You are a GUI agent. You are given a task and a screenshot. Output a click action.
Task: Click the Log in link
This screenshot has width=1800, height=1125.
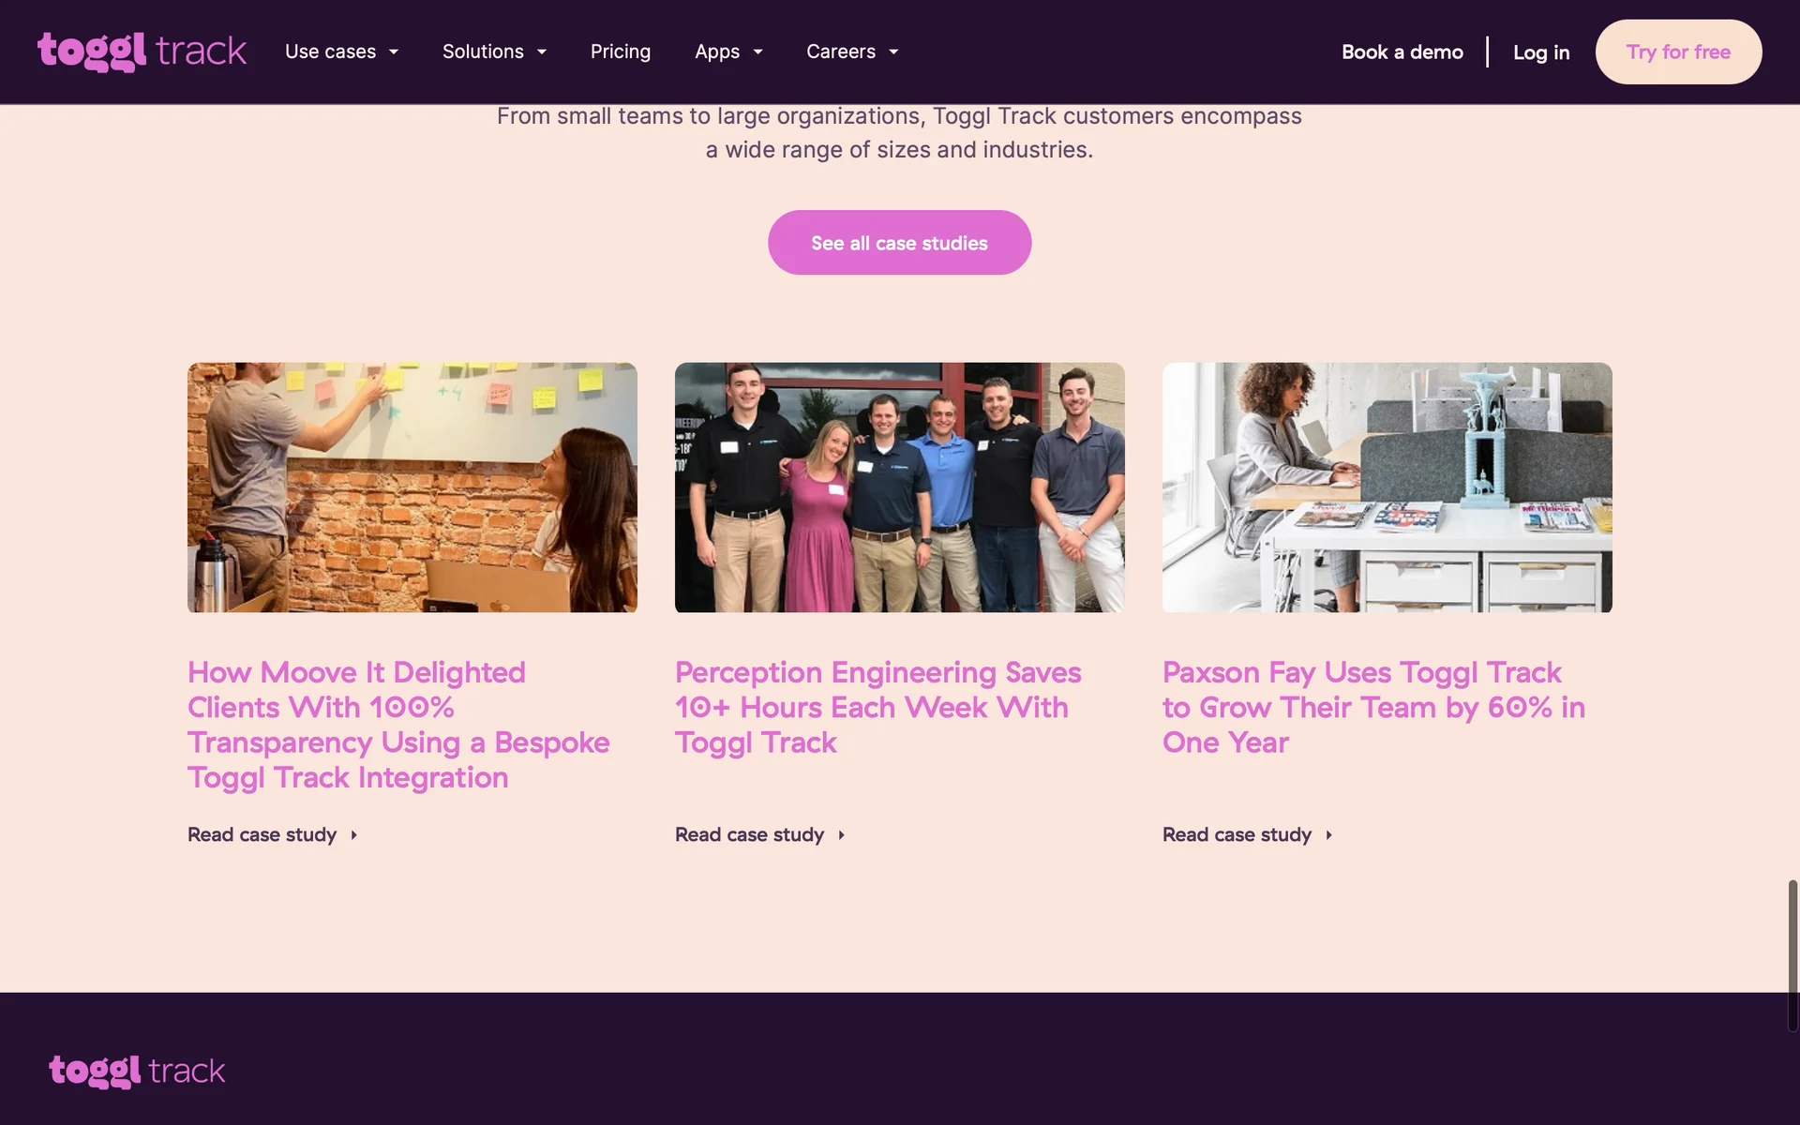tap(1540, 52)
